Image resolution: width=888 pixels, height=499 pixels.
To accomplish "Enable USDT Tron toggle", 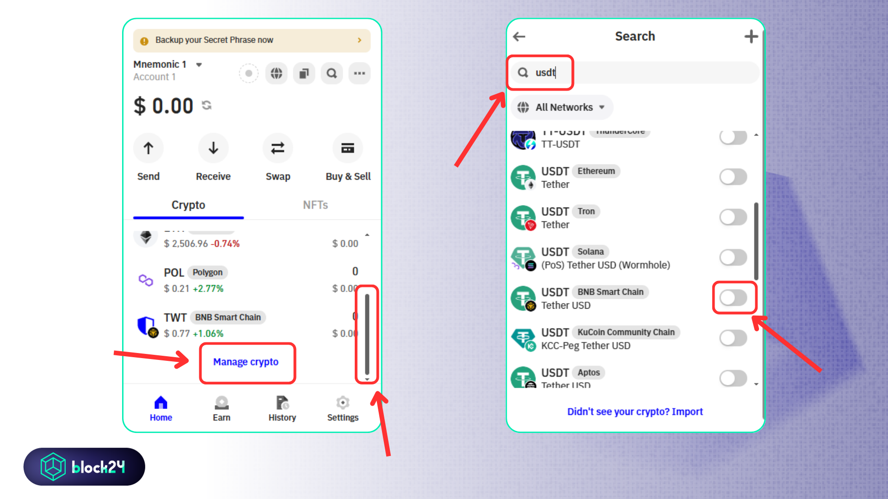I will point(733,217).
